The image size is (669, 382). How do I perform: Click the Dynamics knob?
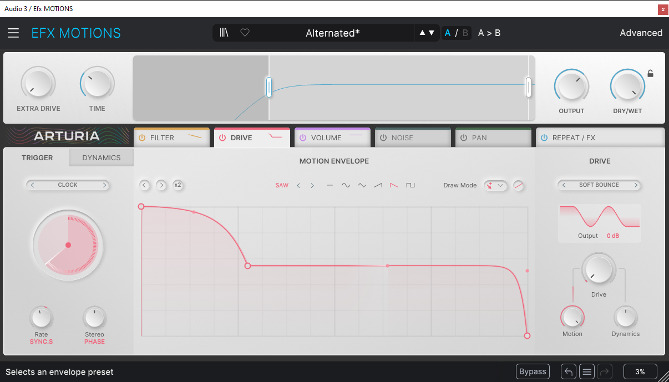coord(626,317)
